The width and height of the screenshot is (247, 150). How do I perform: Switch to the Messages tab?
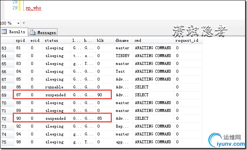(43, 32)
